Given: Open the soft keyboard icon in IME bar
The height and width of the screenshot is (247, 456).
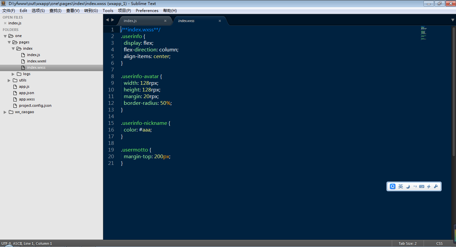Looking at the screenshot, I should (422, 187).
